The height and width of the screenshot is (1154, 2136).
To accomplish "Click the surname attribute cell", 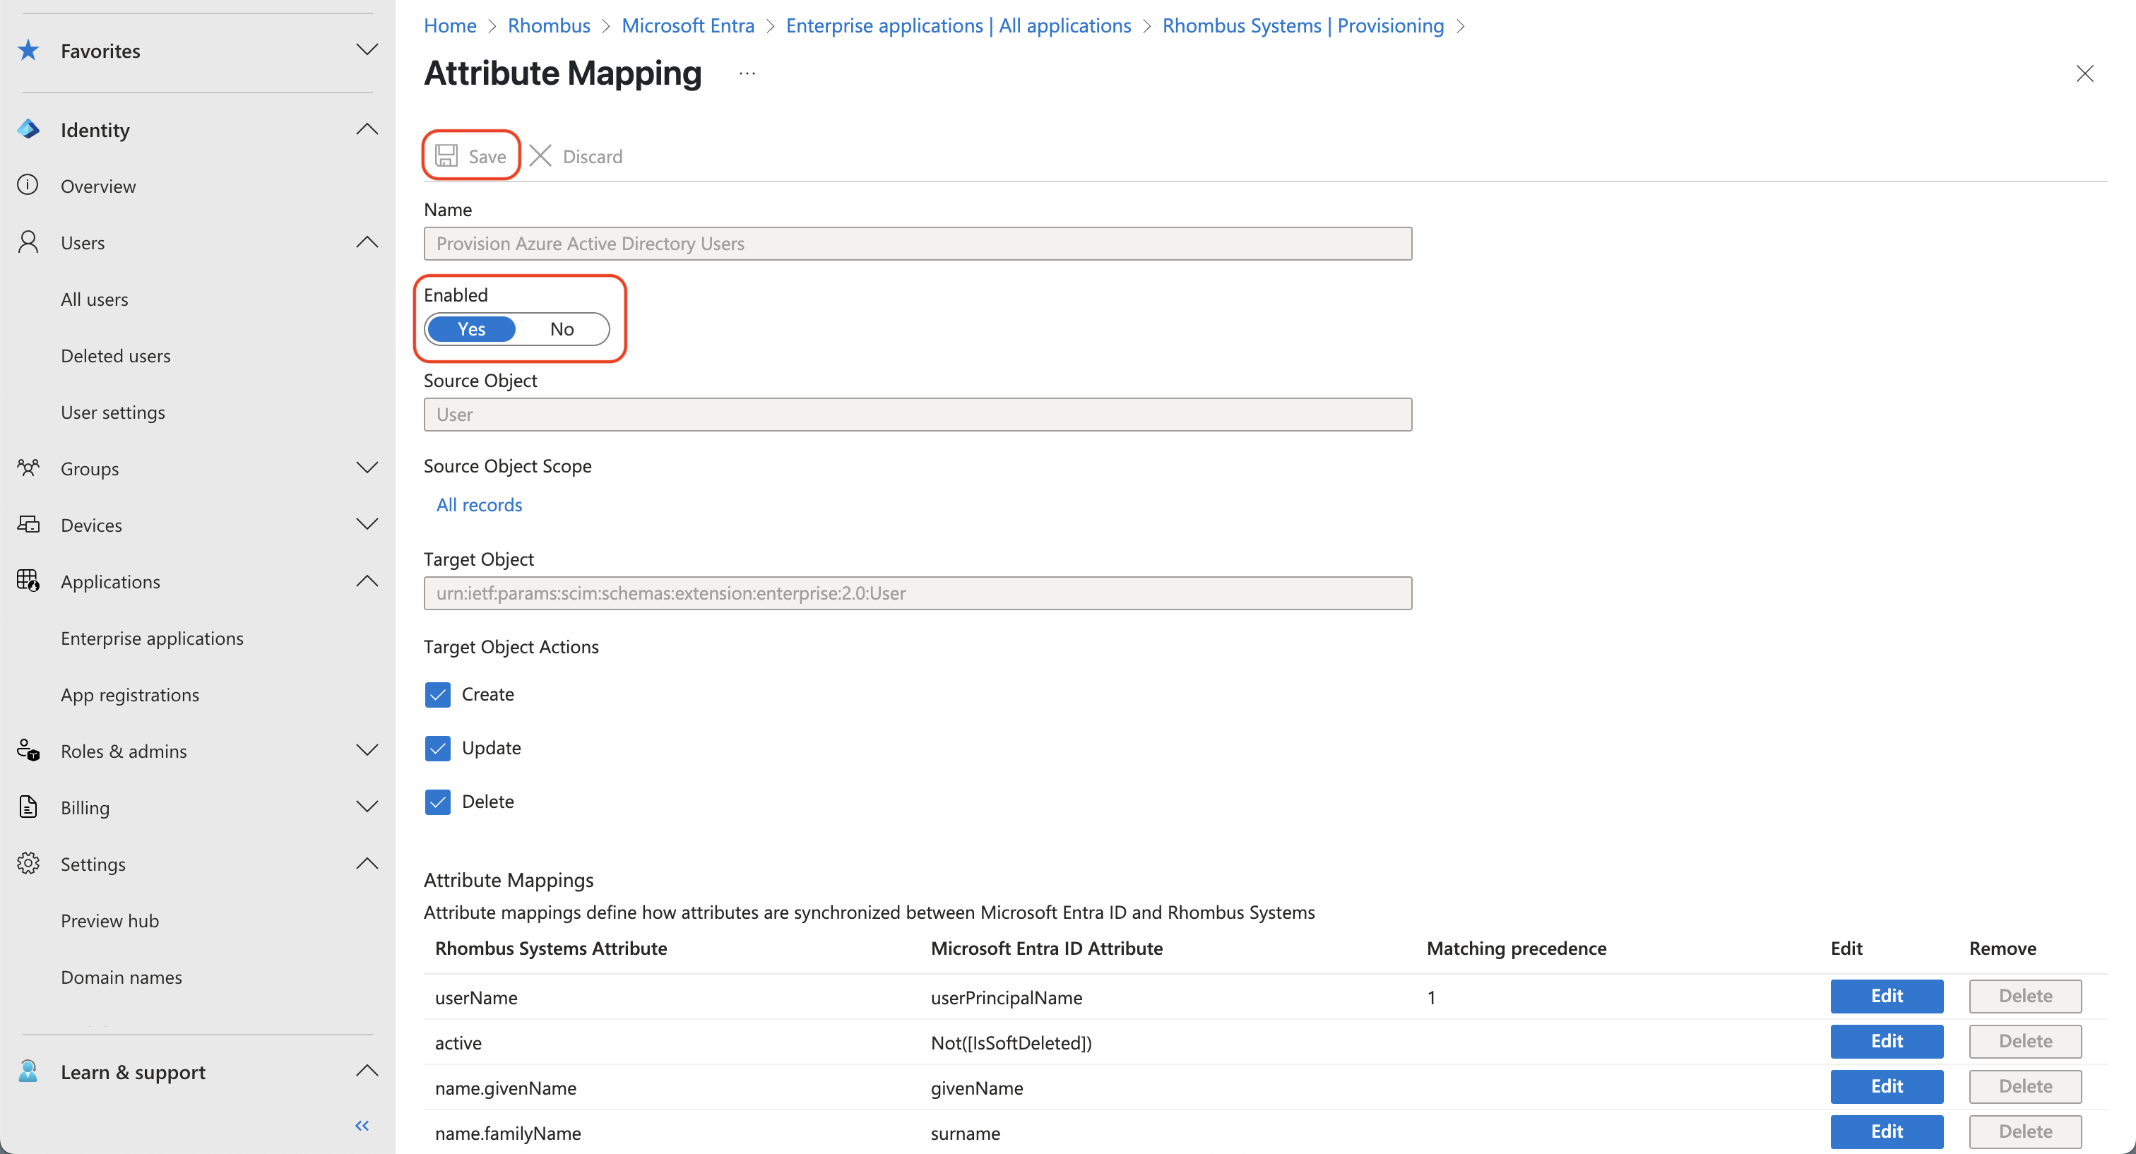I will tap(965, 1134).
